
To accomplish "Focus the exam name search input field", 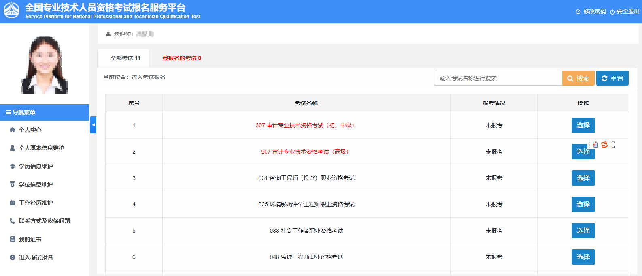I will pos(498,78).
